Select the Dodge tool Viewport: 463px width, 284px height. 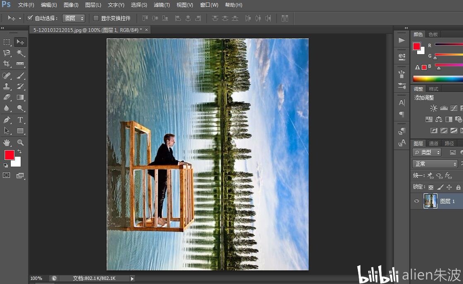tap(20, 108)
